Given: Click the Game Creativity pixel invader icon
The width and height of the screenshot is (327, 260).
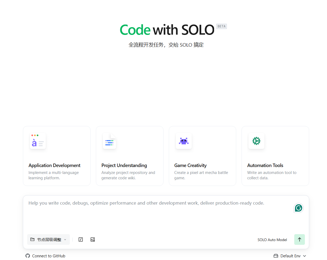Looking at the screenshot, I should (184, 141).
